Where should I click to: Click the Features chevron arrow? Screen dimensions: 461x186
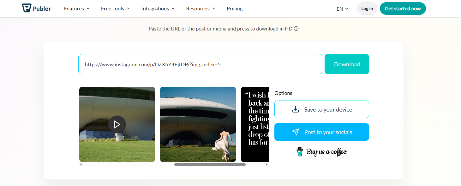[x=88, y=8]
